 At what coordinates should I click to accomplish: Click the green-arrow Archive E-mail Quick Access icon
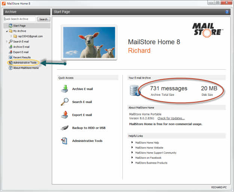tap(65, 89)
